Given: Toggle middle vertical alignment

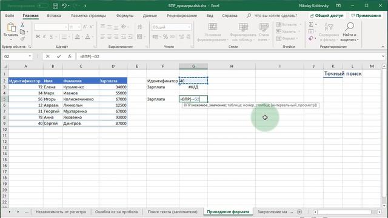Looking at the screenshot, I should pyautogui.click(x=109, y=27).
